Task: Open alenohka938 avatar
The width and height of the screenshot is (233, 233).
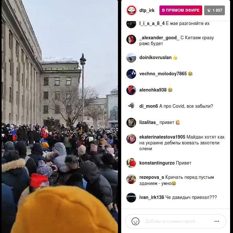Action: click(x=131, y=90)
